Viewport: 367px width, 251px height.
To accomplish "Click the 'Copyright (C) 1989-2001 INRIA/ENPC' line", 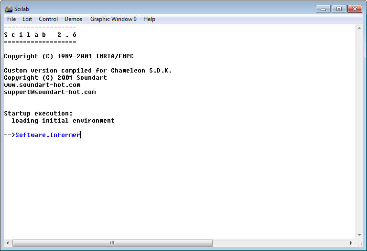I will coord(69,56).
